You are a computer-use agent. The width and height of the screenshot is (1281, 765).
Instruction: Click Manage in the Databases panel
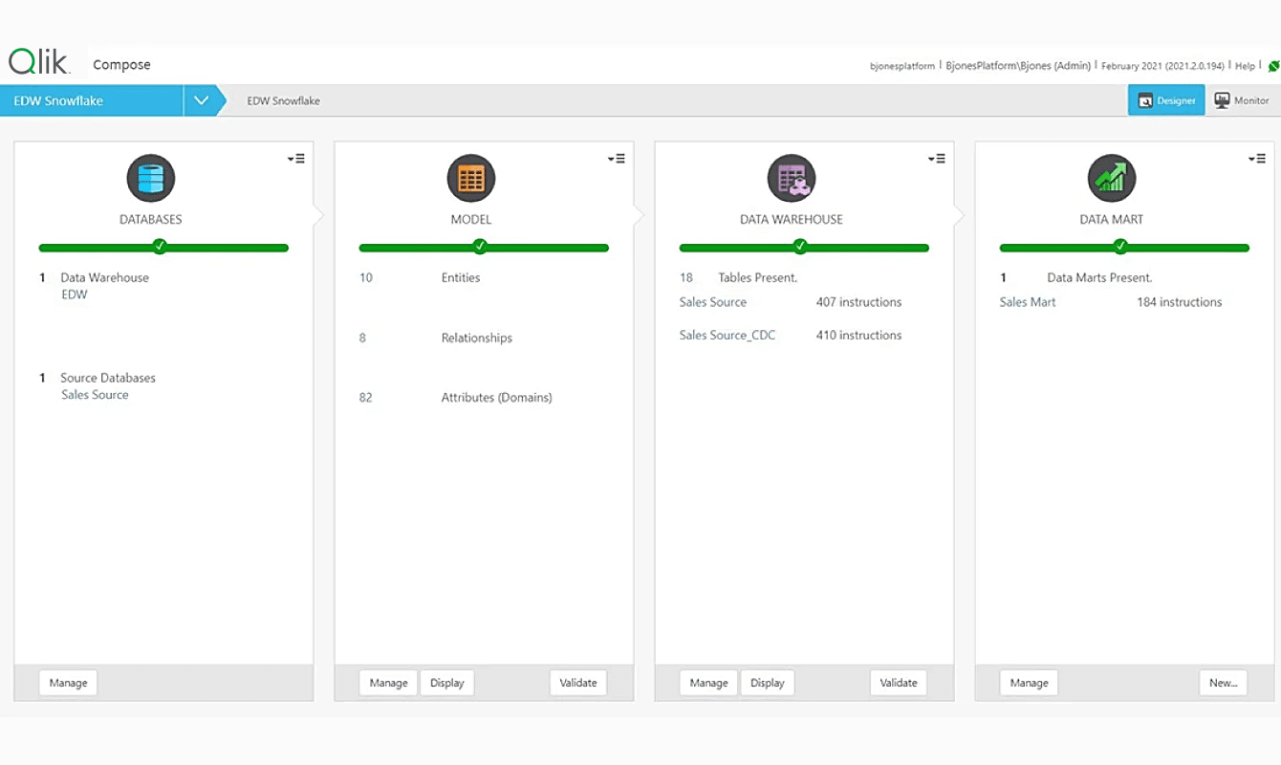[x=68, y=683]
